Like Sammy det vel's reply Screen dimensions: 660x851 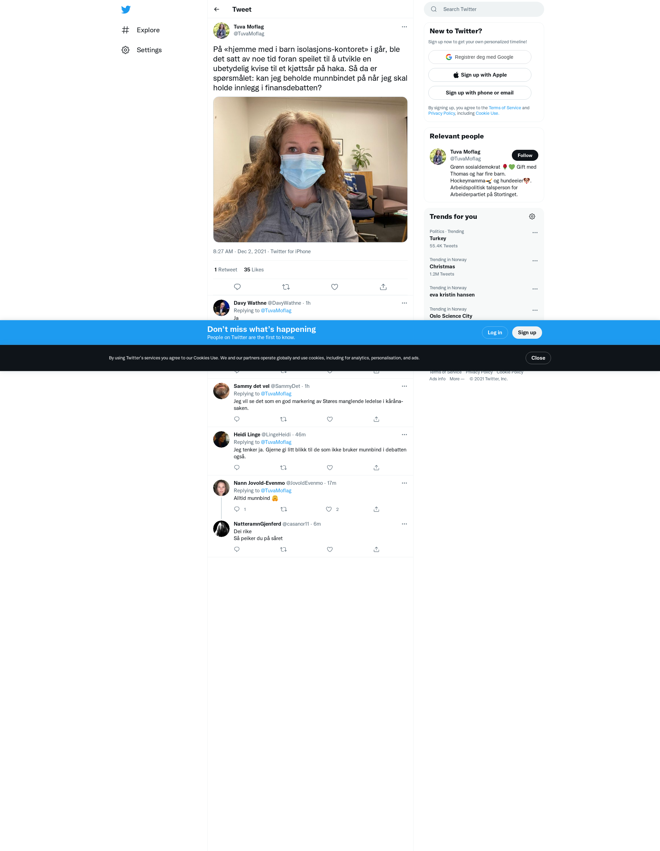click(x=330, y=419)
